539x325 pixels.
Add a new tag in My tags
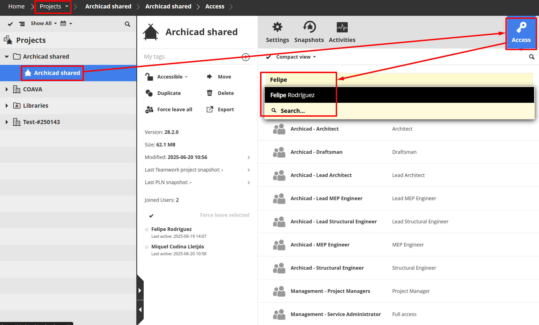[x=245, y=57]
